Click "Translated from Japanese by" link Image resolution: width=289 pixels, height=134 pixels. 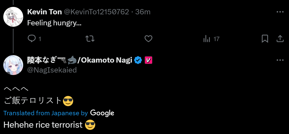point(46,113)
